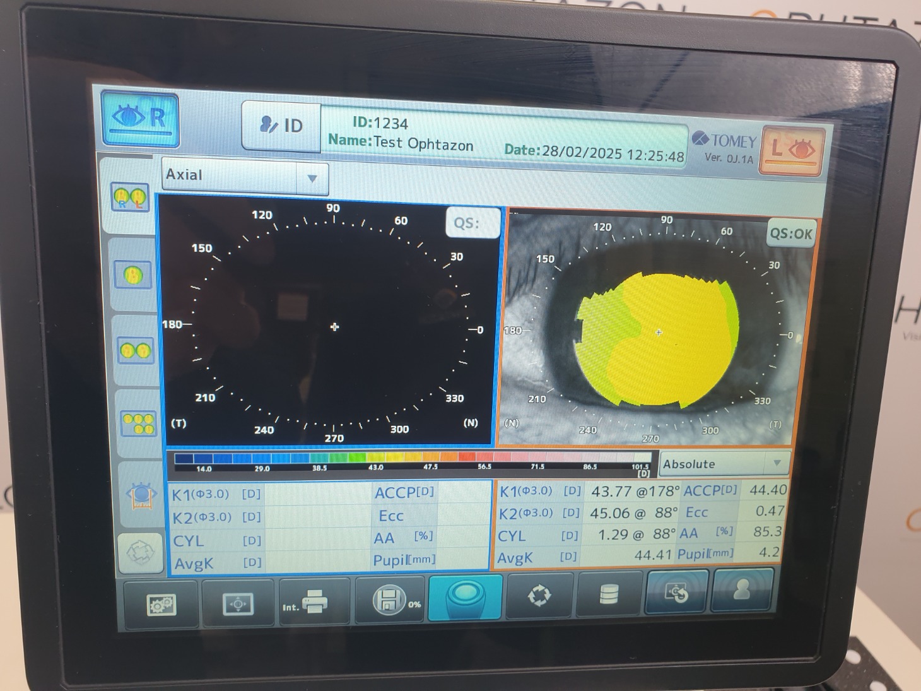The height and width of the screenshot is (691, 921).
Task: Open the settings gears icon
Action: coord(161,605)
